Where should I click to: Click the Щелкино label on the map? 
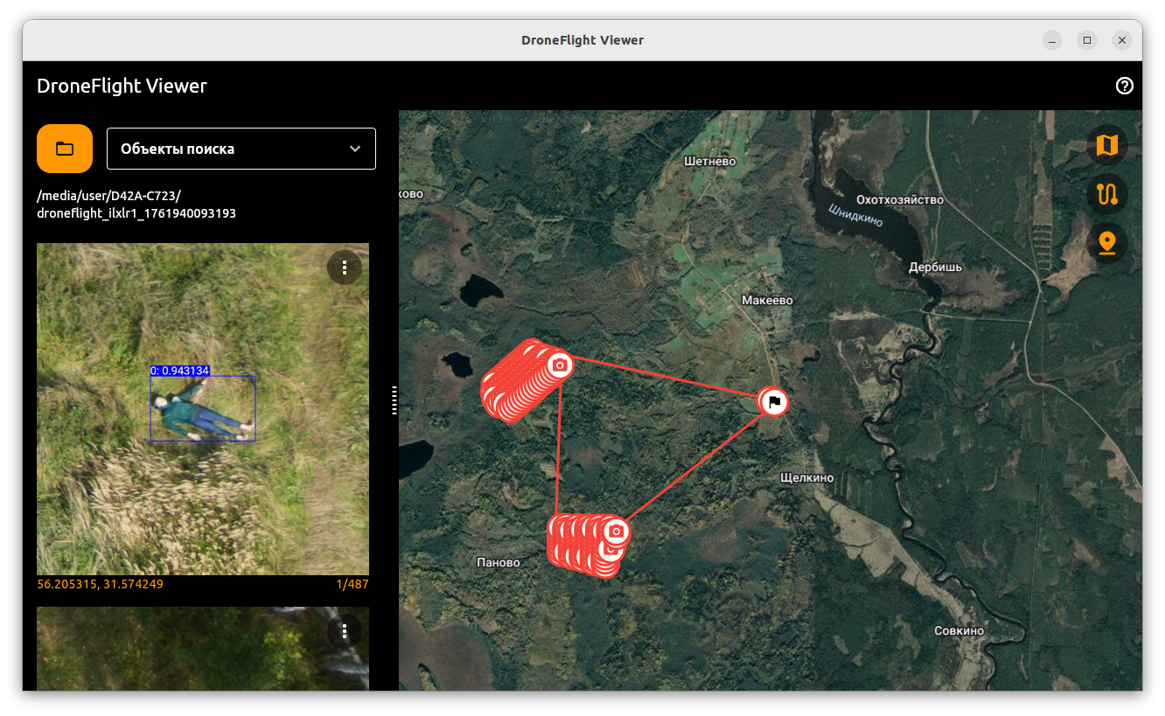pyautogui.click(x=806, y=477)
